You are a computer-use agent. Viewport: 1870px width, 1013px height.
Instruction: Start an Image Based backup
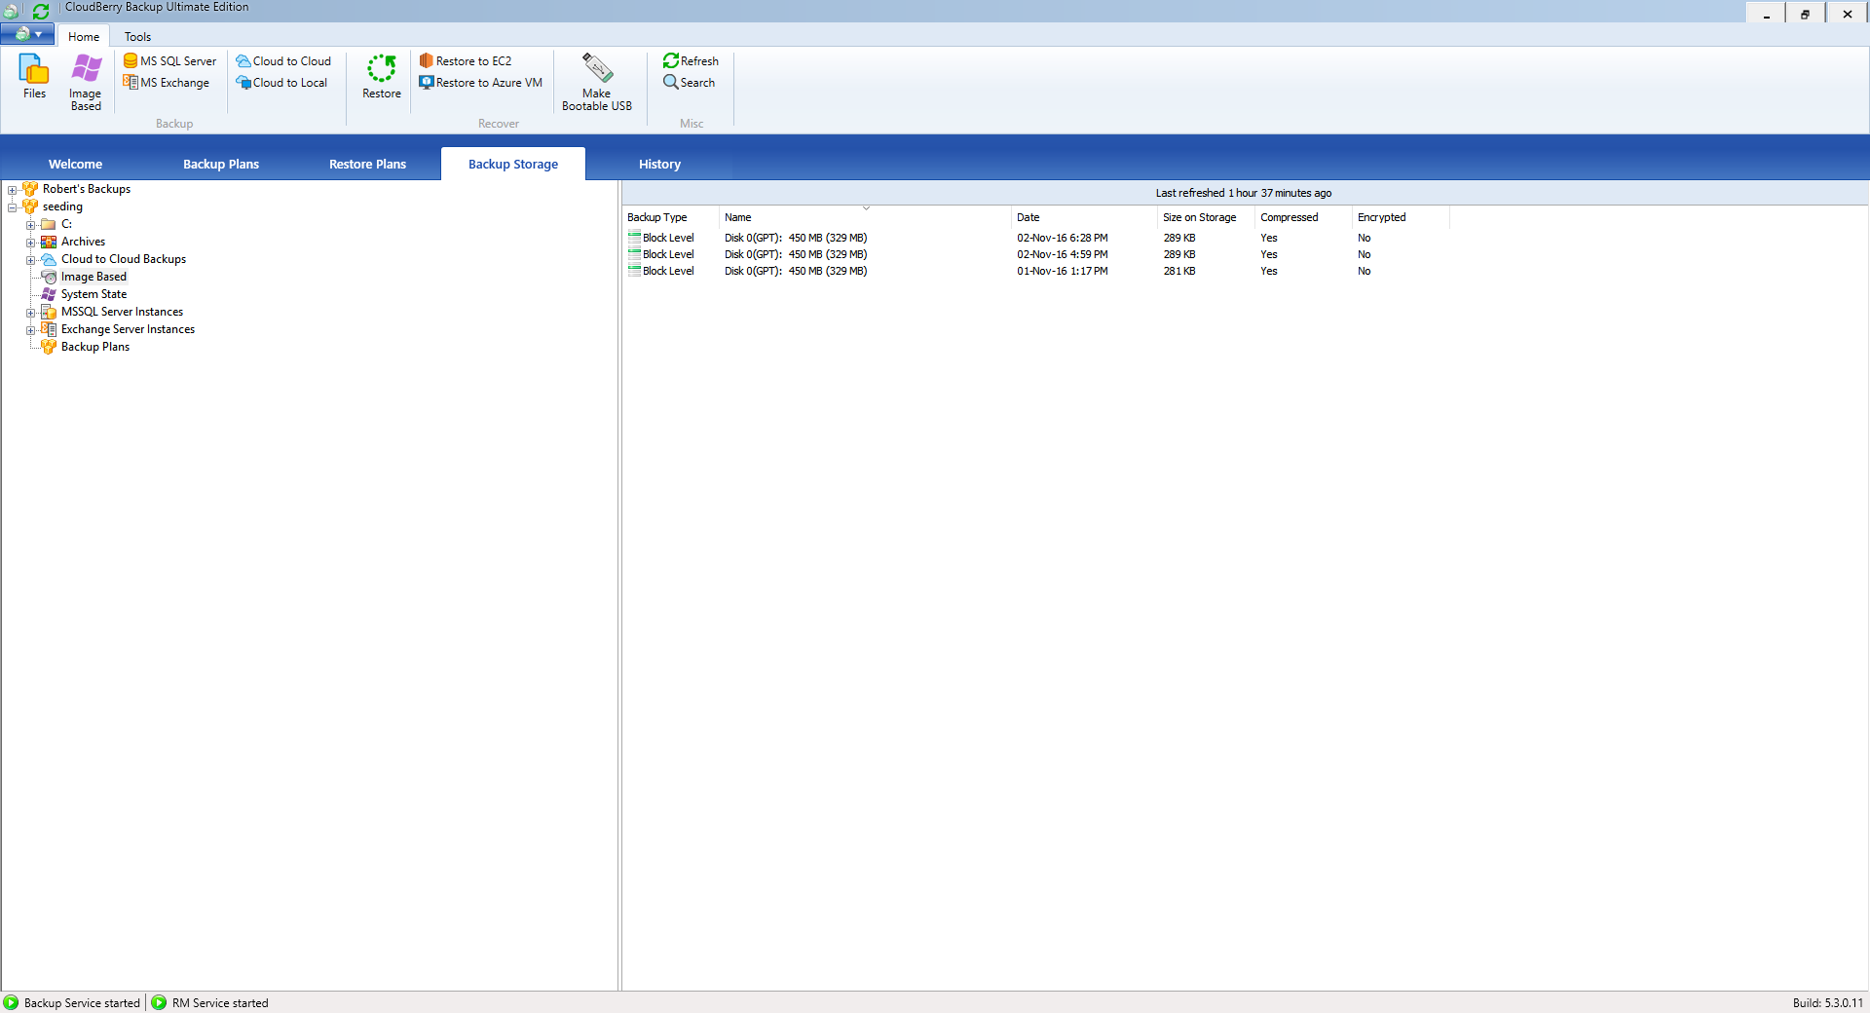(x=86, y=82)
